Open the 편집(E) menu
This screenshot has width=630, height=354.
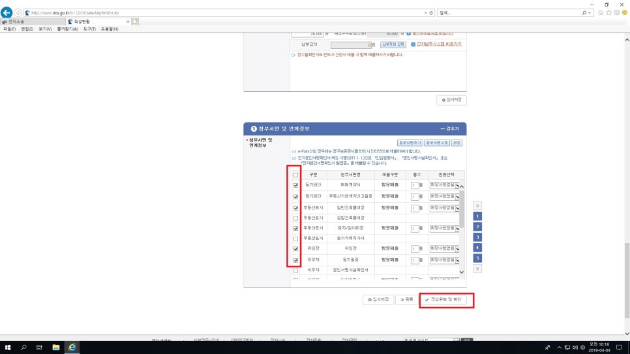pos(27,29)
